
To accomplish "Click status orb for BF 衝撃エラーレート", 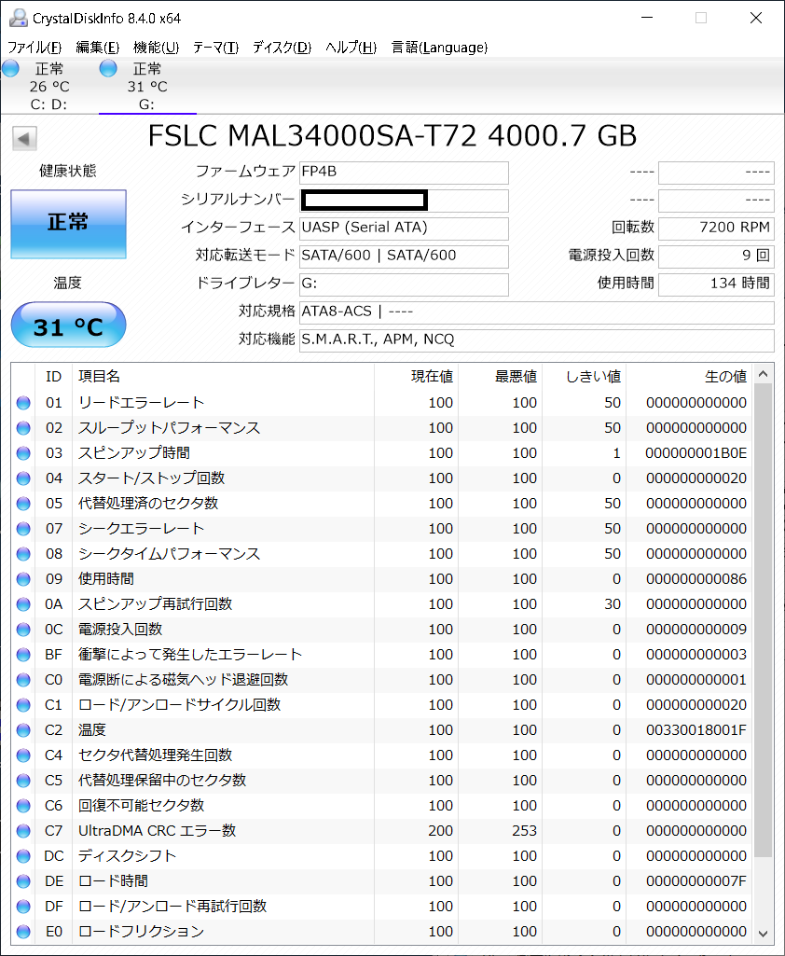I will point(23,655).
